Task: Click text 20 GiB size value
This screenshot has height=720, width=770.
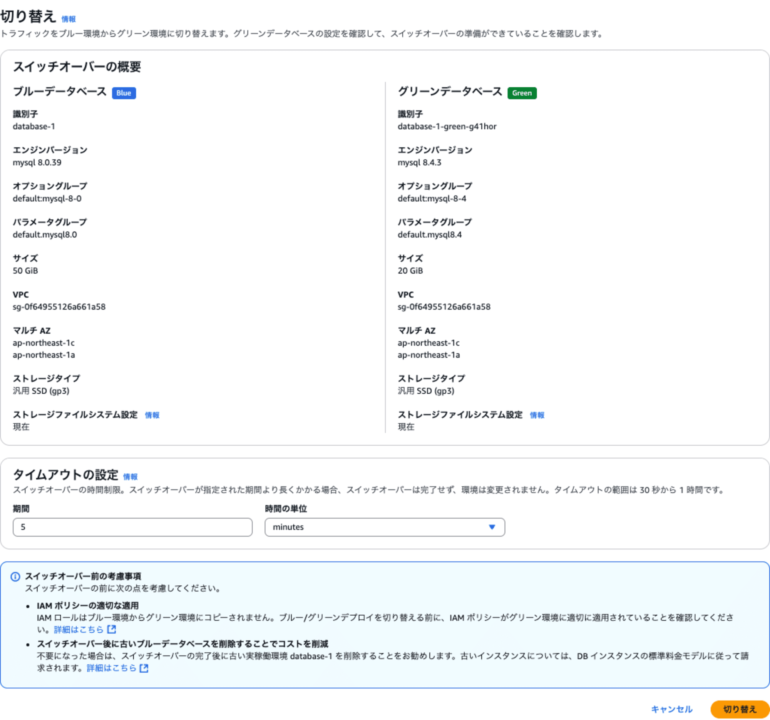Action: coord(410,271)
